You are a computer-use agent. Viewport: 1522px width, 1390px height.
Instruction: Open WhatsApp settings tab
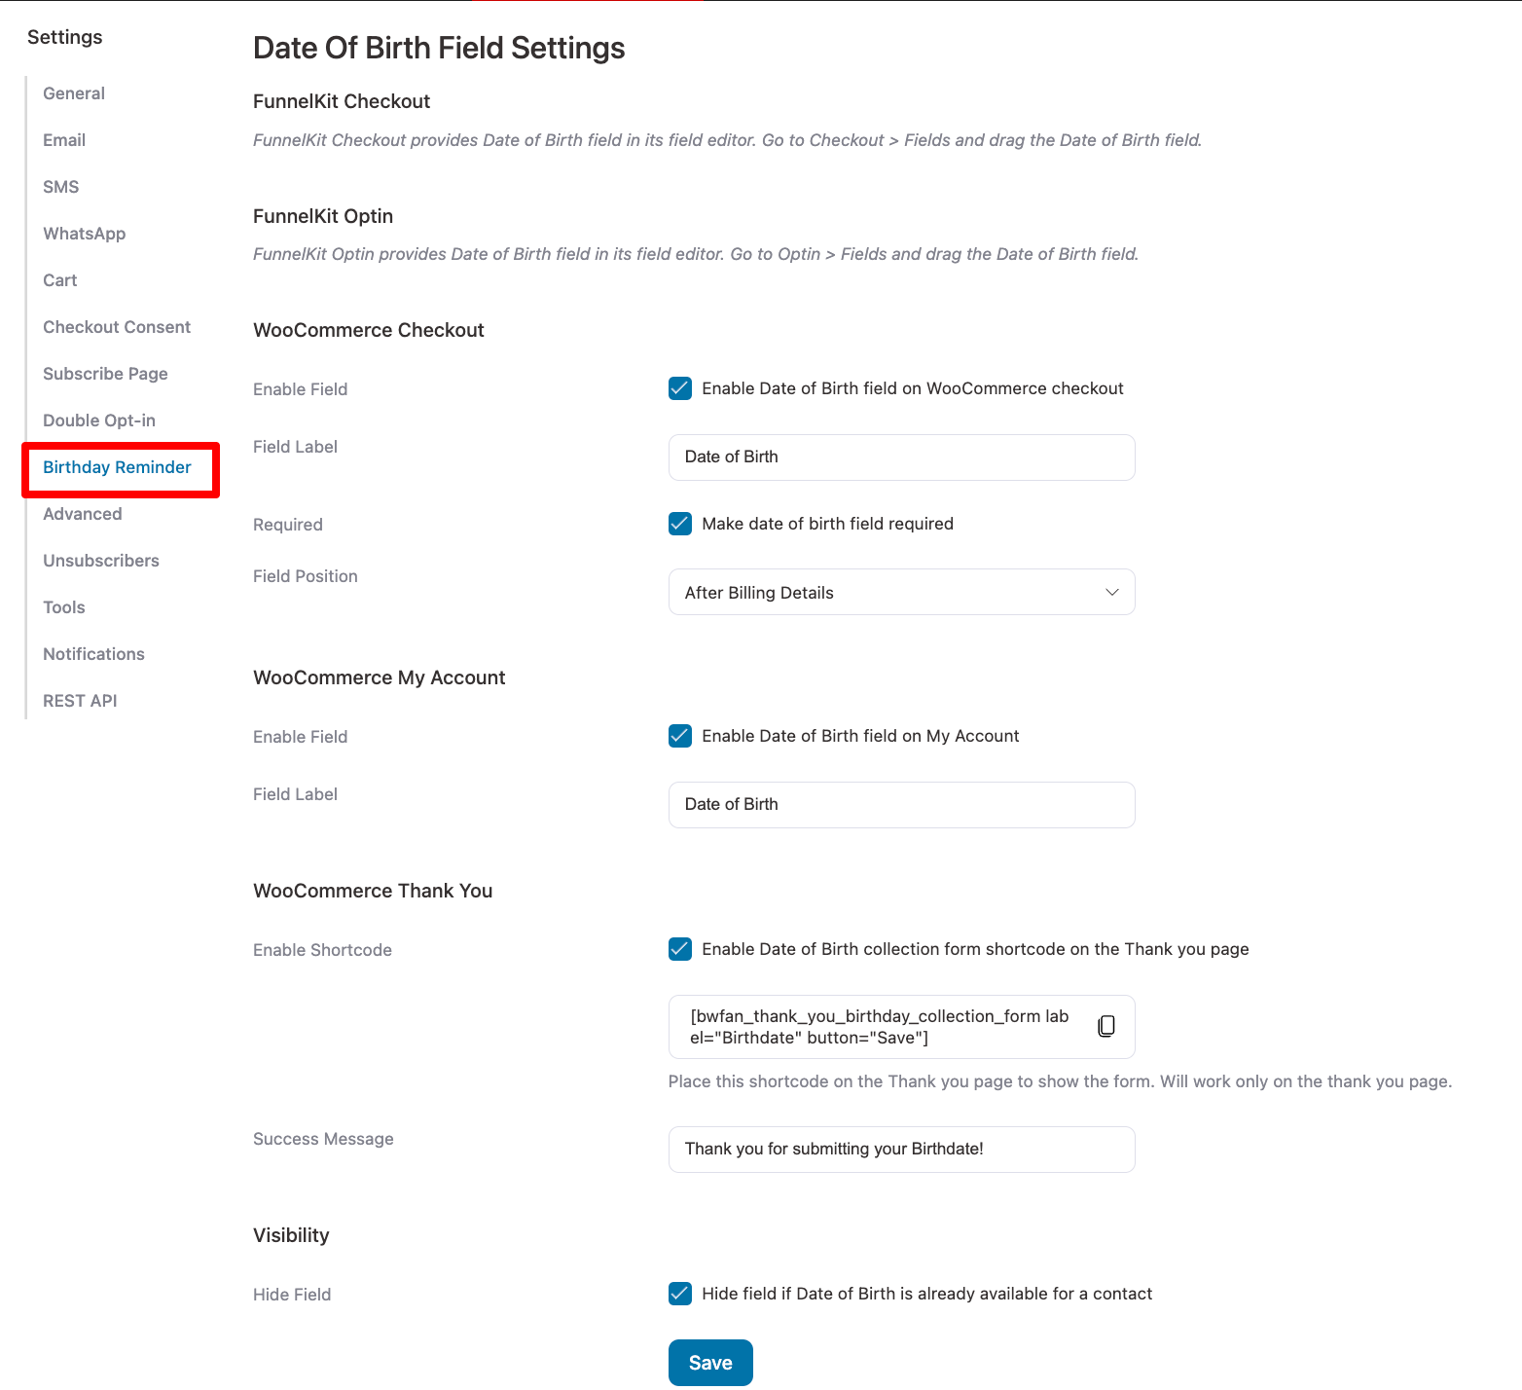click(85, 234)
